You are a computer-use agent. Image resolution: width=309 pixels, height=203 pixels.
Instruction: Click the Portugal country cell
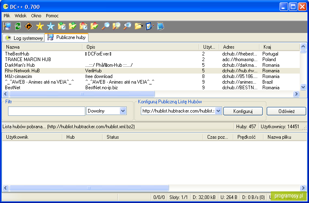(270, 54)
